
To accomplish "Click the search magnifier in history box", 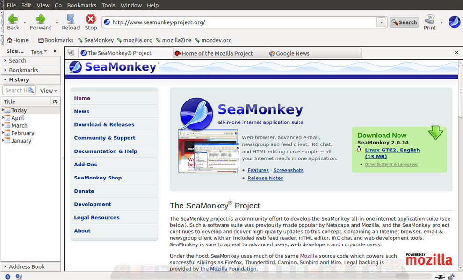I will [31, 90].
